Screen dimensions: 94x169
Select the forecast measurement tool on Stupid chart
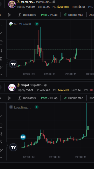[1, 142]
